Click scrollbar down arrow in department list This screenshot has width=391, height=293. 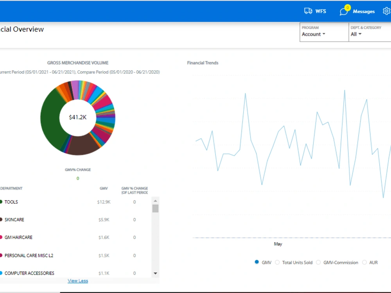155,273
